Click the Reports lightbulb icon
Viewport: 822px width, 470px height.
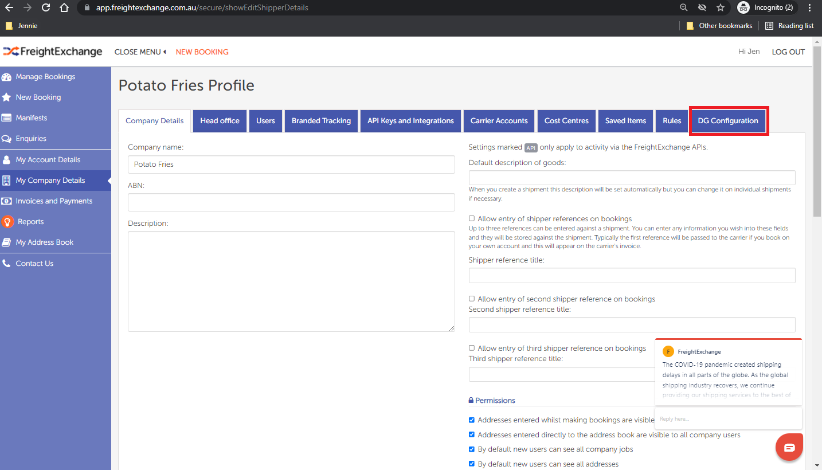(x=7, y=222)
